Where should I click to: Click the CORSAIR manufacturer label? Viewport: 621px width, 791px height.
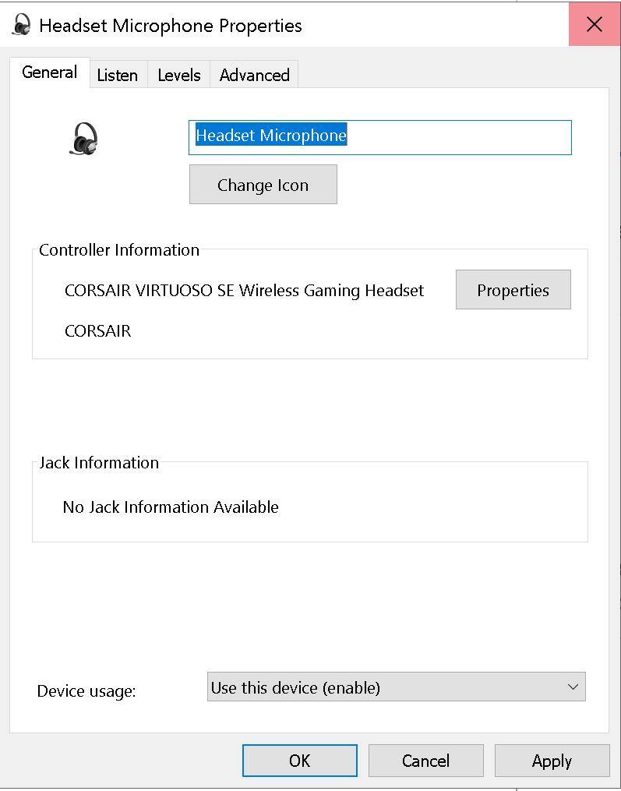(97, 331)
